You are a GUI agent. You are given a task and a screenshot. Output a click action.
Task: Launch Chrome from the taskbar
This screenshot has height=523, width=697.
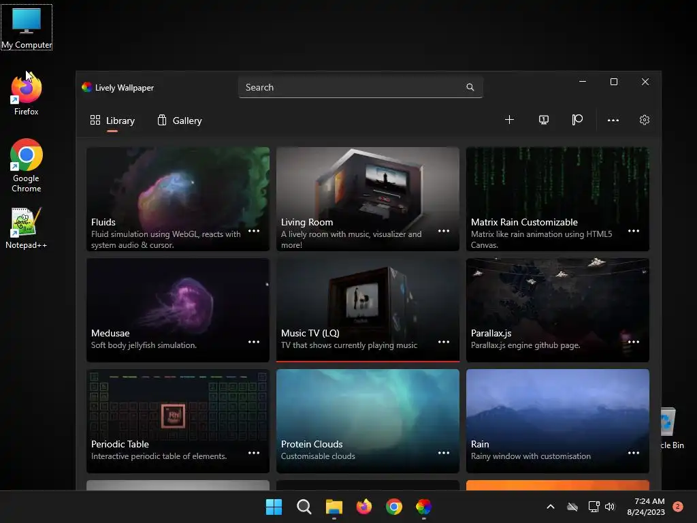pos(394,507)
